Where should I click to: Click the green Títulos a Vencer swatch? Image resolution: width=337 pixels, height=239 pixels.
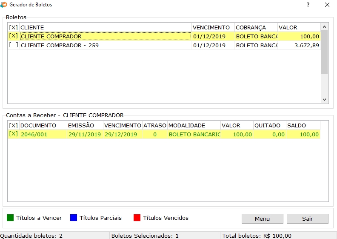tap(10, 218)
